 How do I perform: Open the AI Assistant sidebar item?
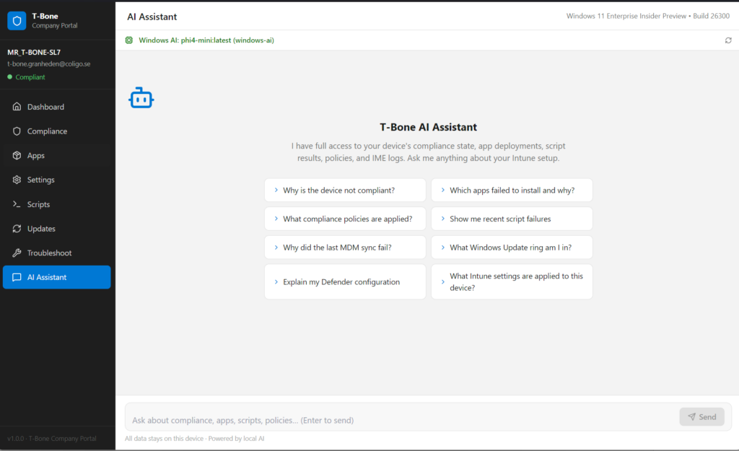[x=57, y=277]
